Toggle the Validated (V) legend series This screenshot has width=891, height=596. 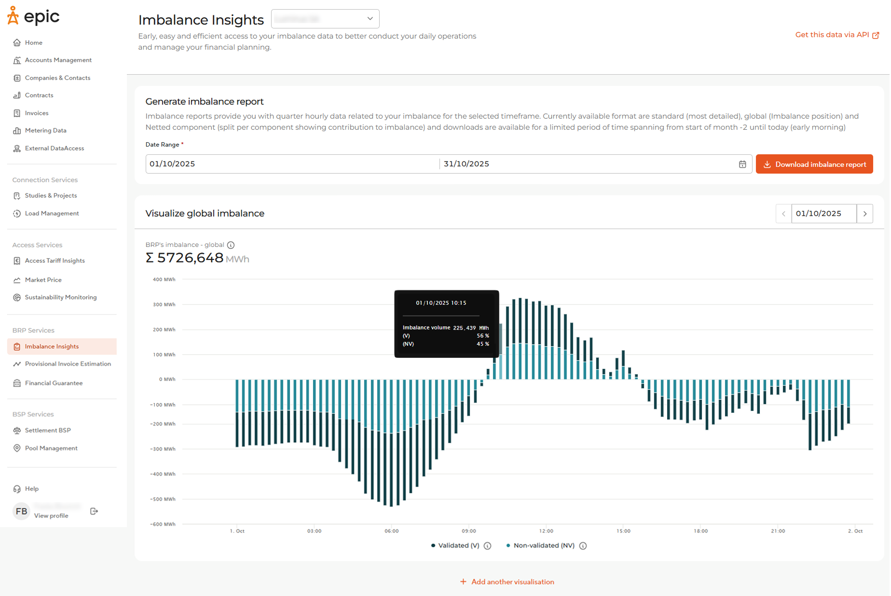454,545
